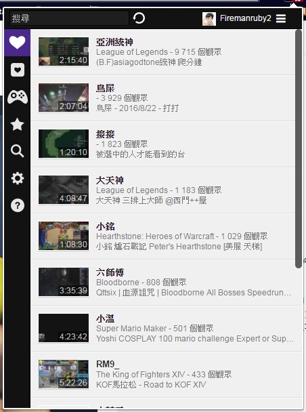
Task: Open the hamburger menu next to Firemanruby2
Action: [x=281, y=18]
